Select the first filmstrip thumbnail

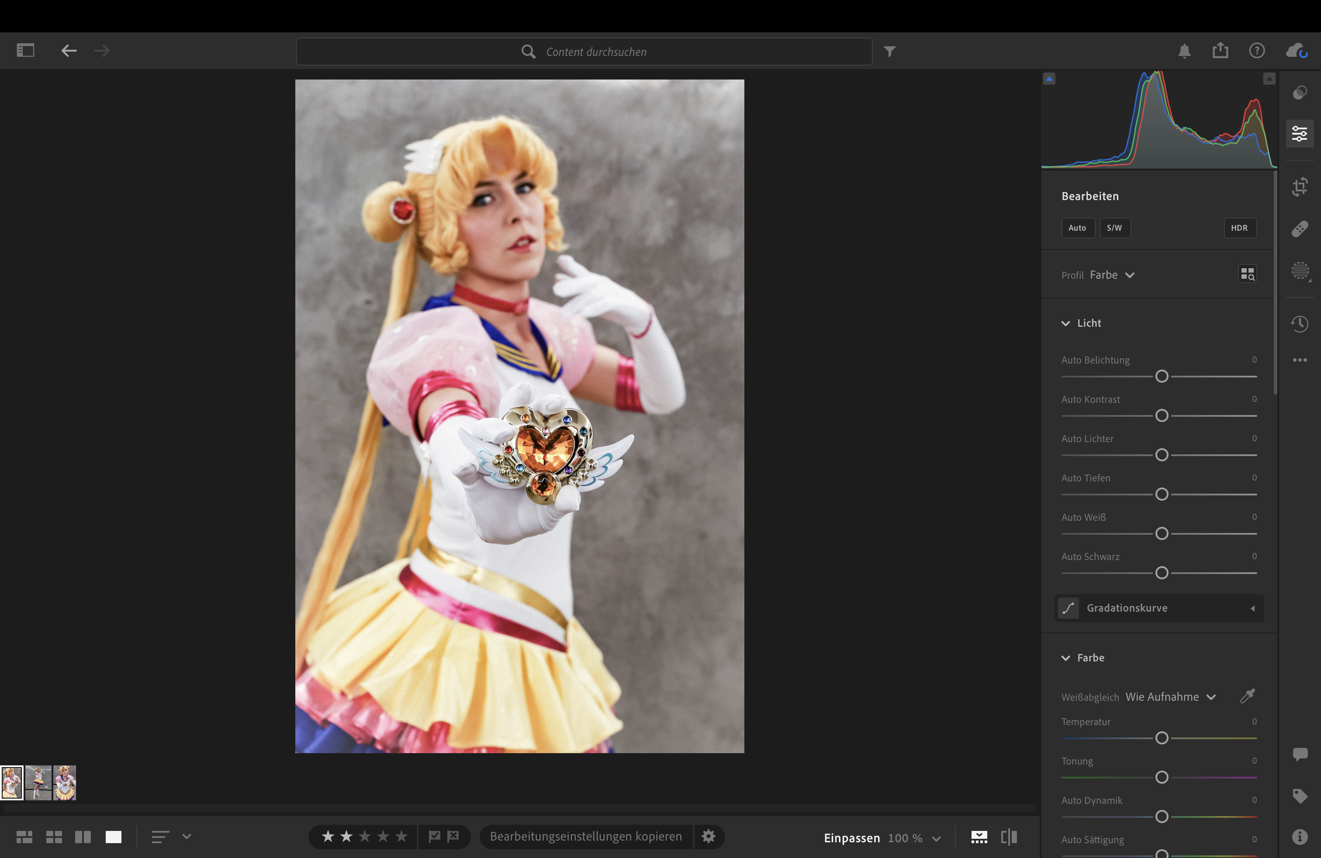(x=12, y=782)
